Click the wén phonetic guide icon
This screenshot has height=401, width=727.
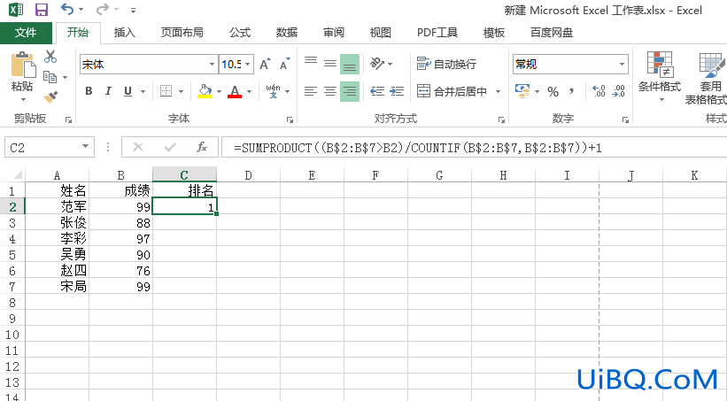click(273, 91)
